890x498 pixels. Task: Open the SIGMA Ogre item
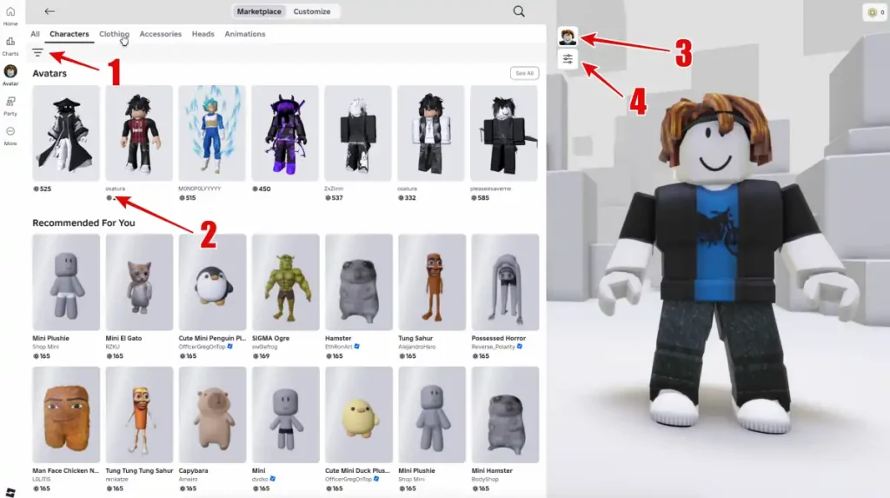pos(285,282)
